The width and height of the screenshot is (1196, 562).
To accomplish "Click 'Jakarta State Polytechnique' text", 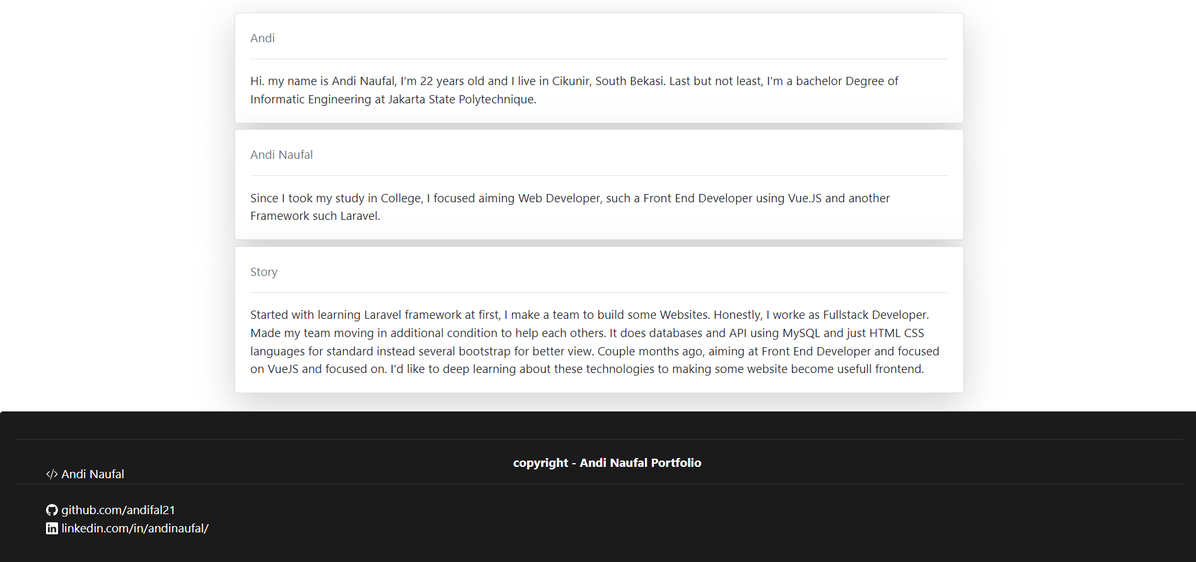I will (x=461, y=100).
